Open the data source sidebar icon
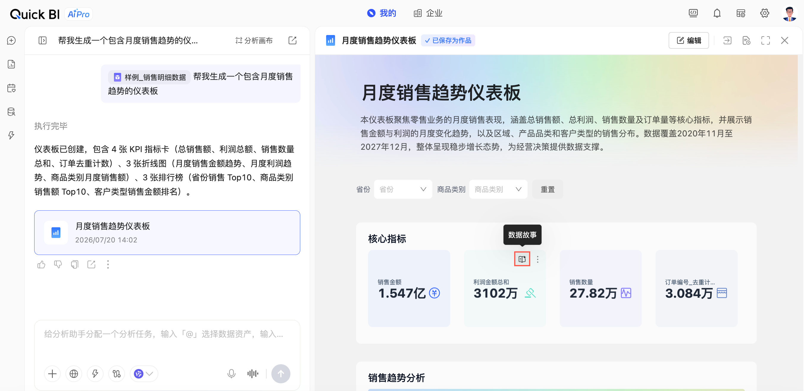The height and width of the screenshot is (391, 804). click(12, 111)
